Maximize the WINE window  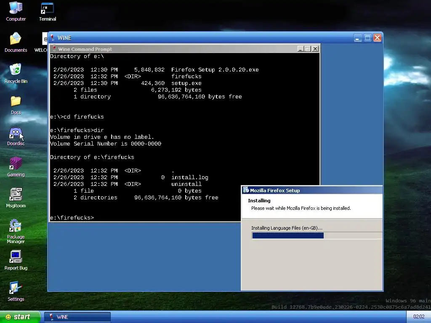coord(367,37)
